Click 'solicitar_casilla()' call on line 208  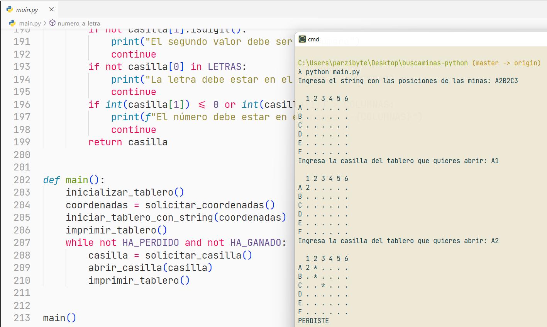(x=198, y=255)
